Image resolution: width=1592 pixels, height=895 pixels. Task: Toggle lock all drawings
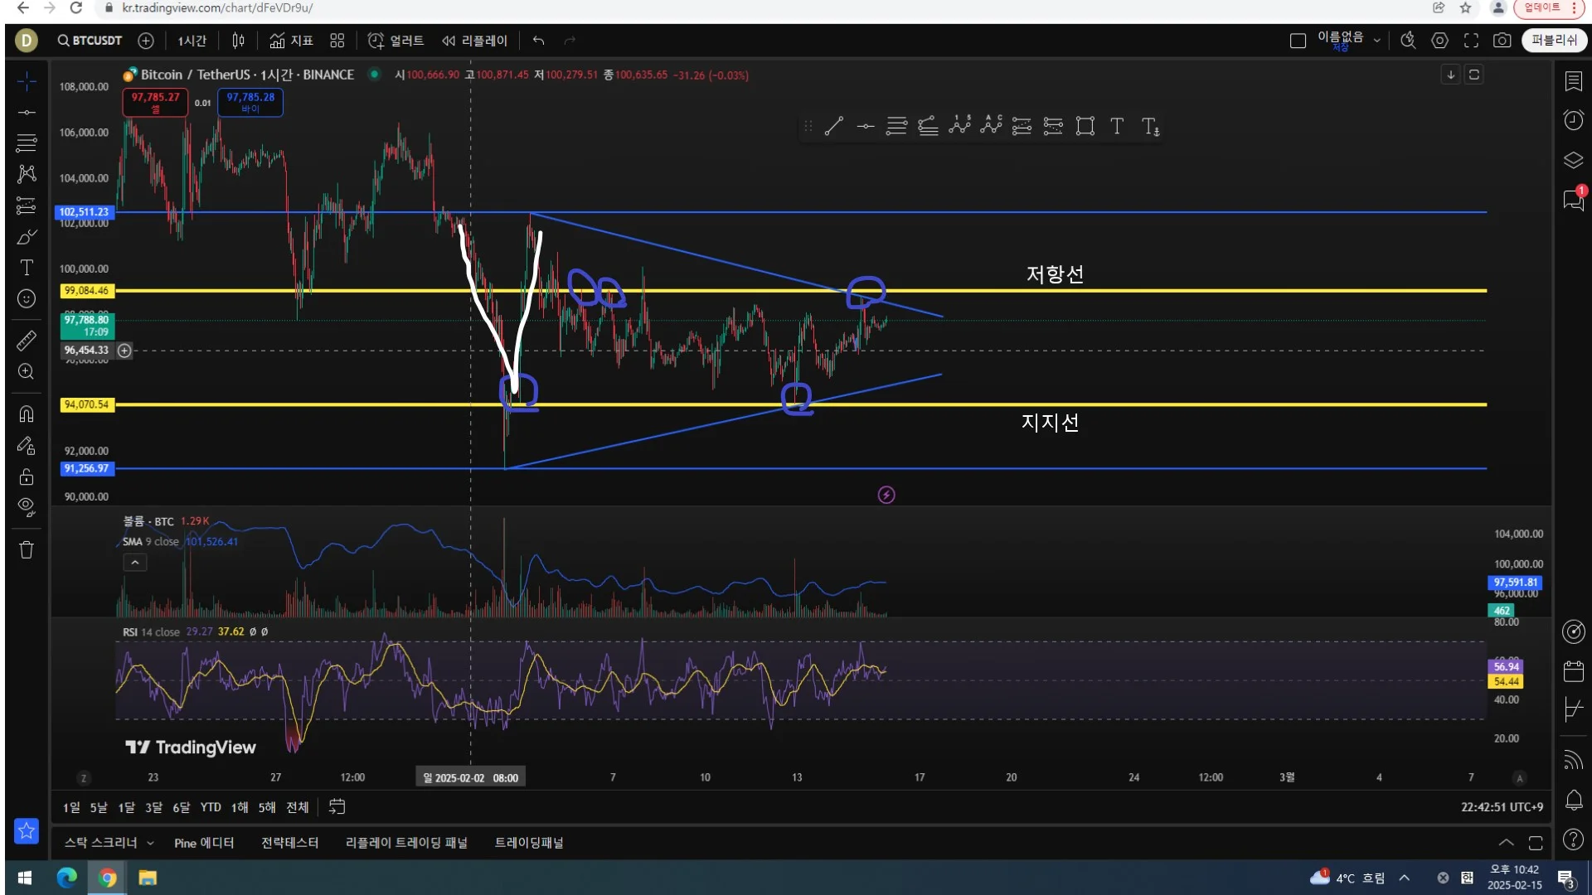(27, 477)
